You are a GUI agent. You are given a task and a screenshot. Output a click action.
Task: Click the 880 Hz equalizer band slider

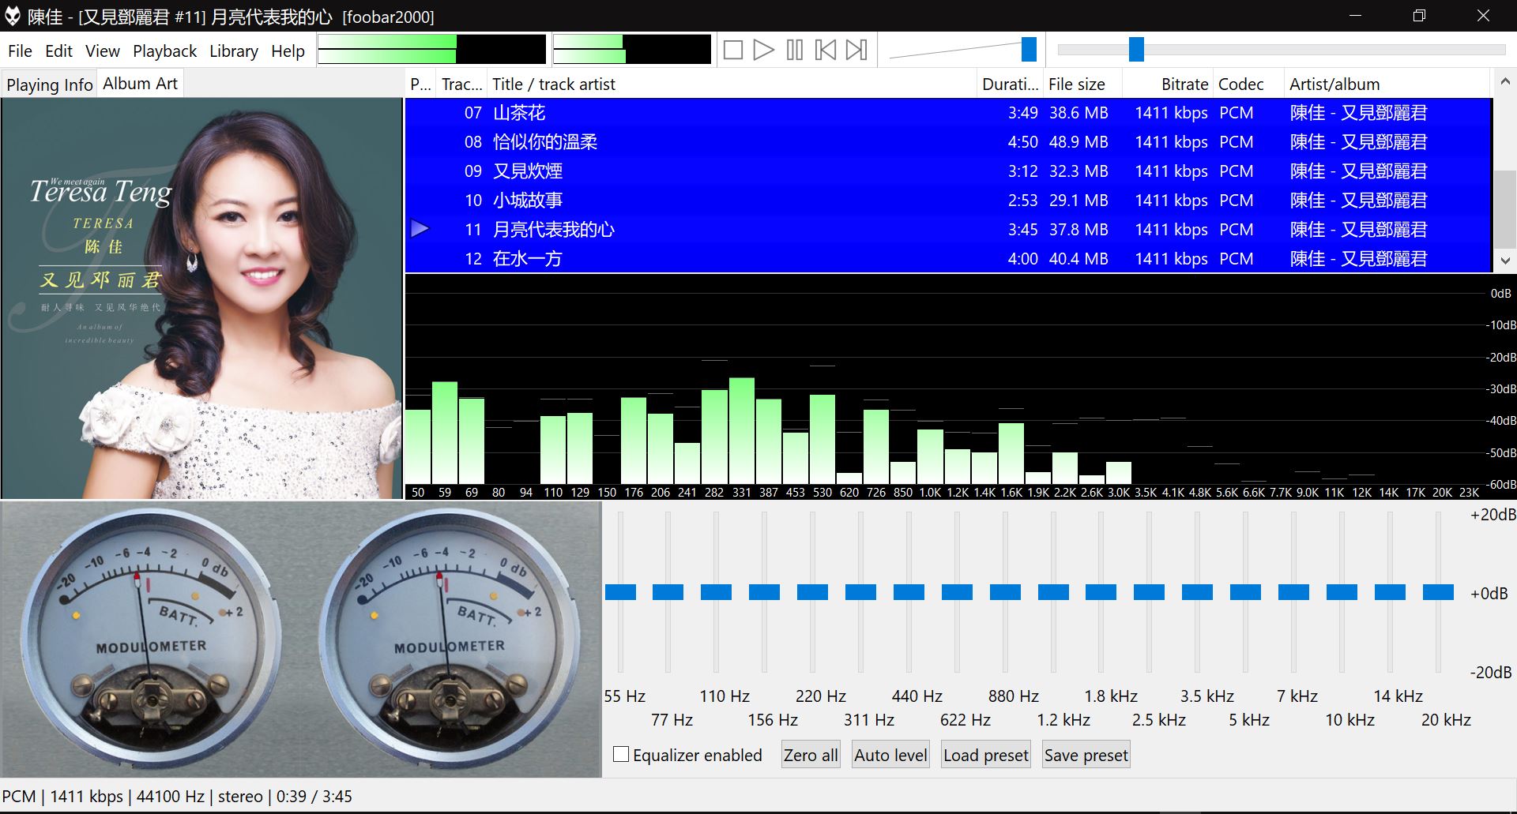click(1005, 592)
